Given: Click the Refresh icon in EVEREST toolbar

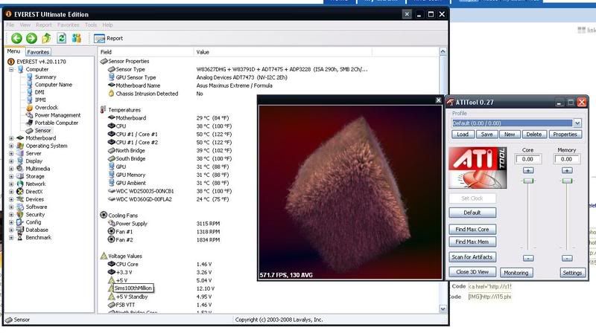Looking at the screenshot, I should tap(62, 38).
